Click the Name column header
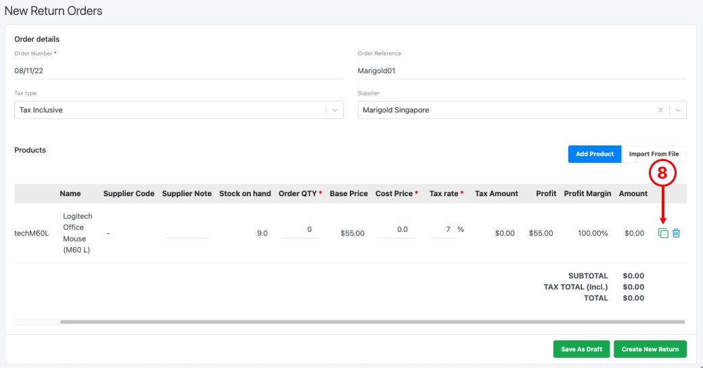This screenshot has width=703, height=368. click(x=70, y=193)
